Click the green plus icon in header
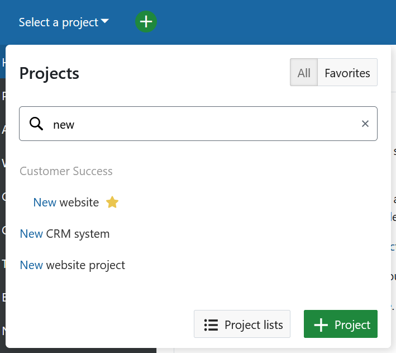The image size is (396, 353). pyautogui.click(x=146, y=22)
